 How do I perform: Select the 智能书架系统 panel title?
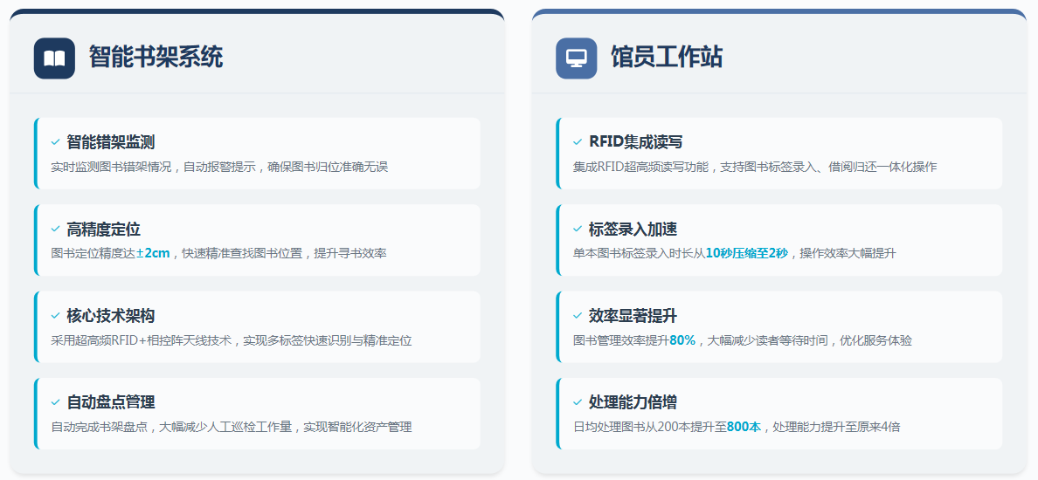156,58
